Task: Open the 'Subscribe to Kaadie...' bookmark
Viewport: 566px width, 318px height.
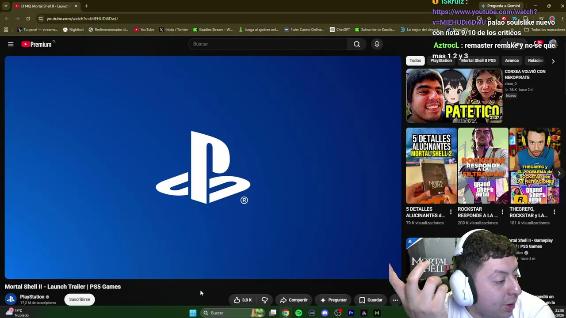Action: pyautogui.click(x=375, y=30)
